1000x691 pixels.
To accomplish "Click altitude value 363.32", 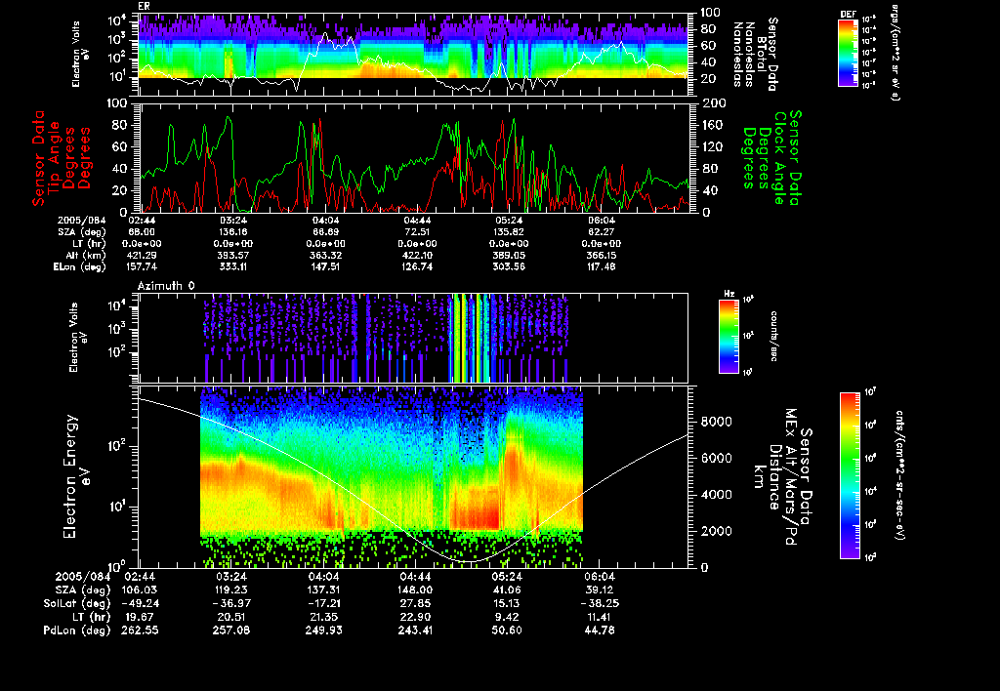I will click(325, 256).
